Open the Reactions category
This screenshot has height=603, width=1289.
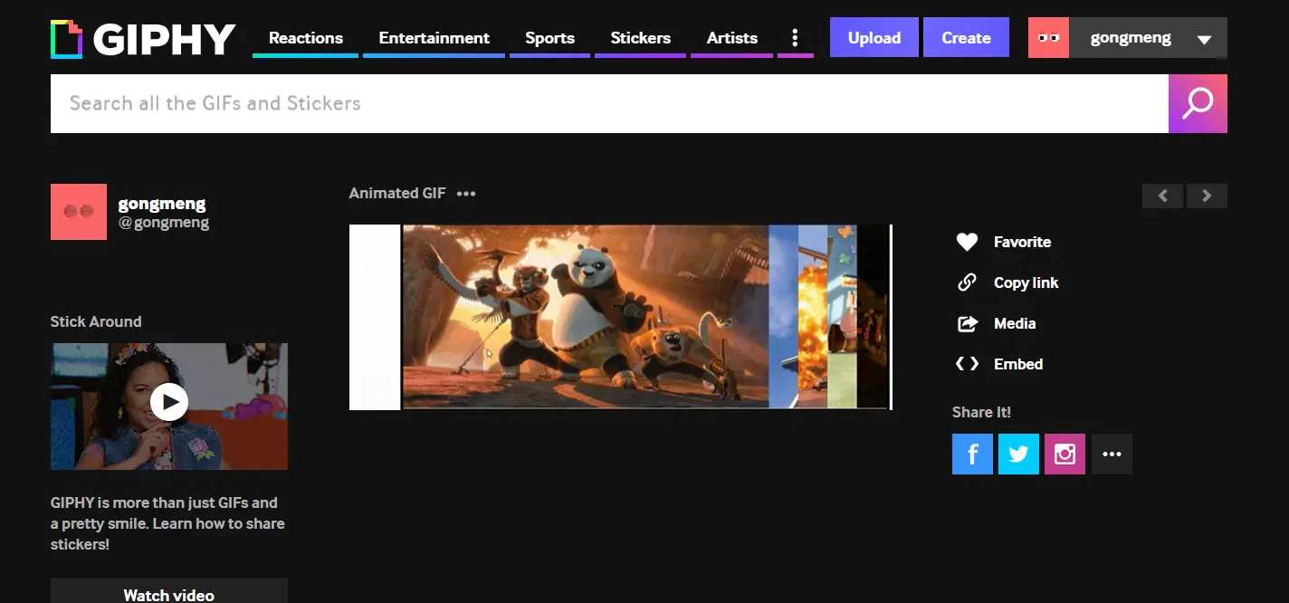[x=306, y=38]
